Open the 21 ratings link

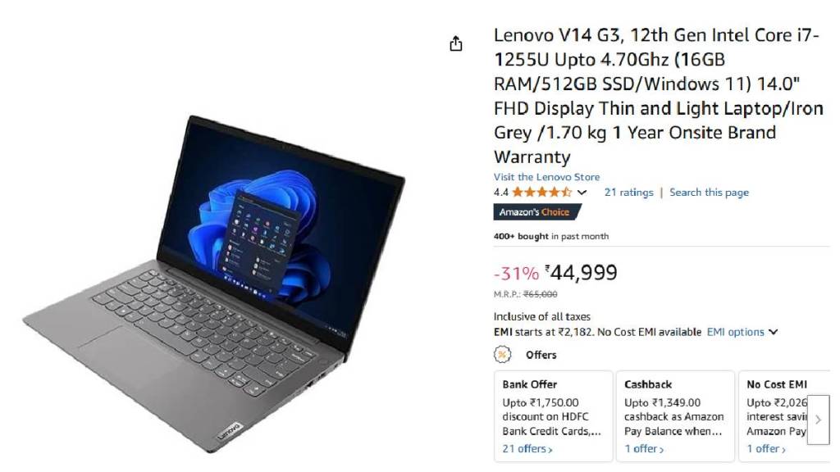629,192
